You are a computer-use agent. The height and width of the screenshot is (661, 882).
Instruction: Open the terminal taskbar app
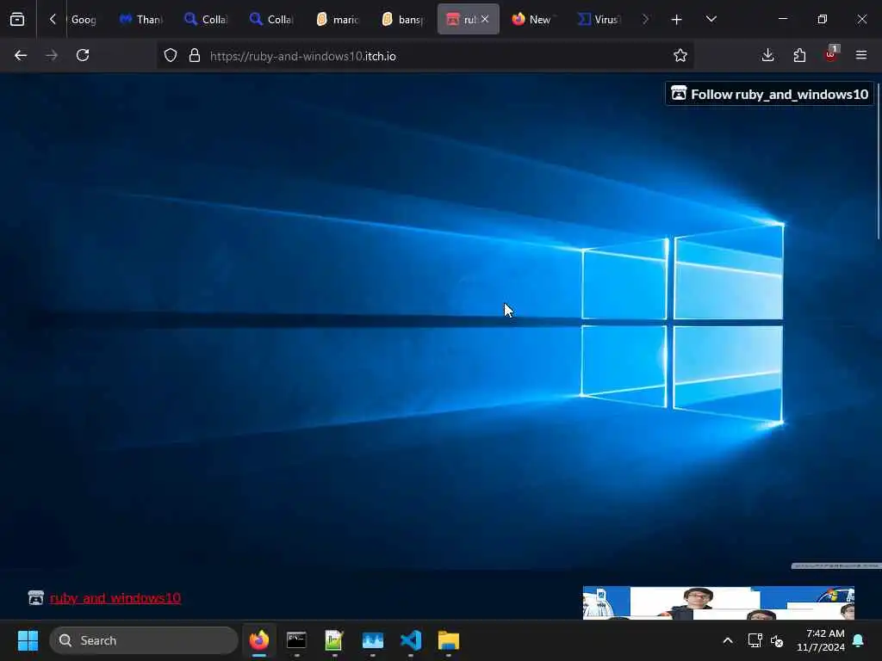296,640
